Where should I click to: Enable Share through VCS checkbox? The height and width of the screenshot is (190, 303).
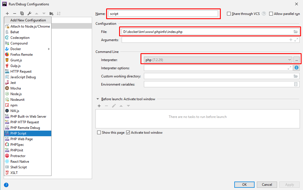[229, 14]
